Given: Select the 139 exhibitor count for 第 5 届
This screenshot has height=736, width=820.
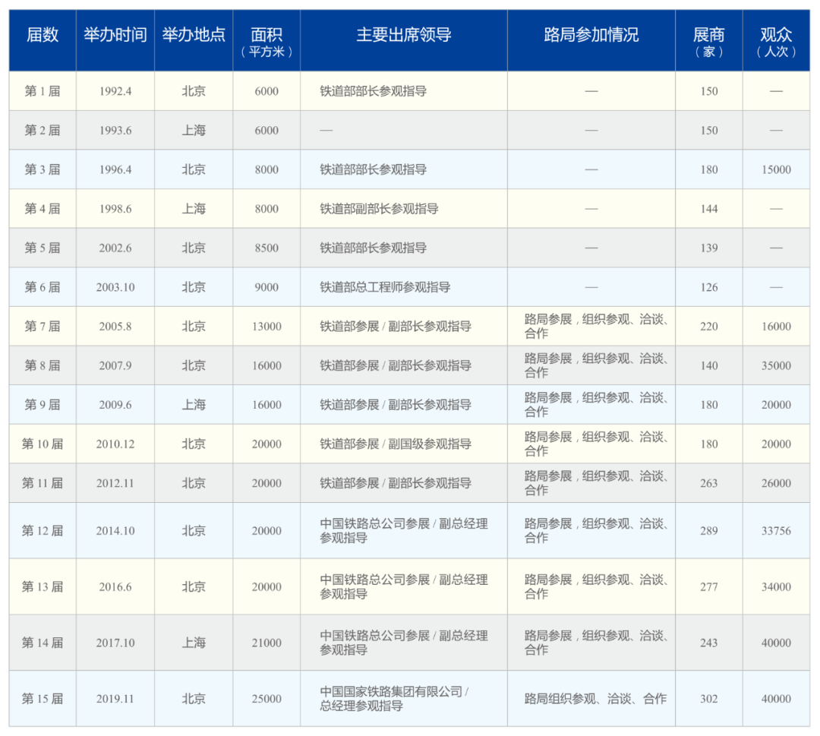Looking at the screenshot, I should (x=709, y=248).
